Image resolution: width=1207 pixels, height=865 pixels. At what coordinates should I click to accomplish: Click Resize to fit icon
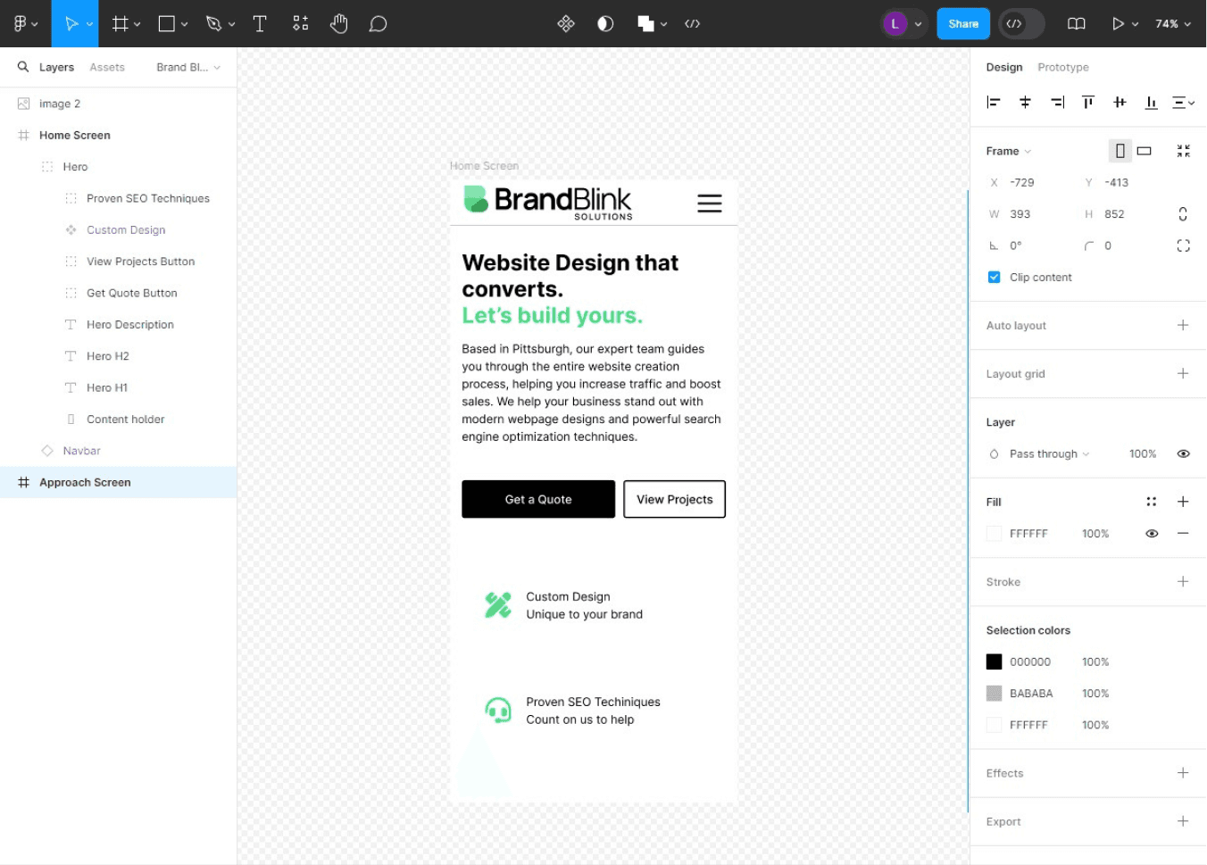[x=1184, y=151]
